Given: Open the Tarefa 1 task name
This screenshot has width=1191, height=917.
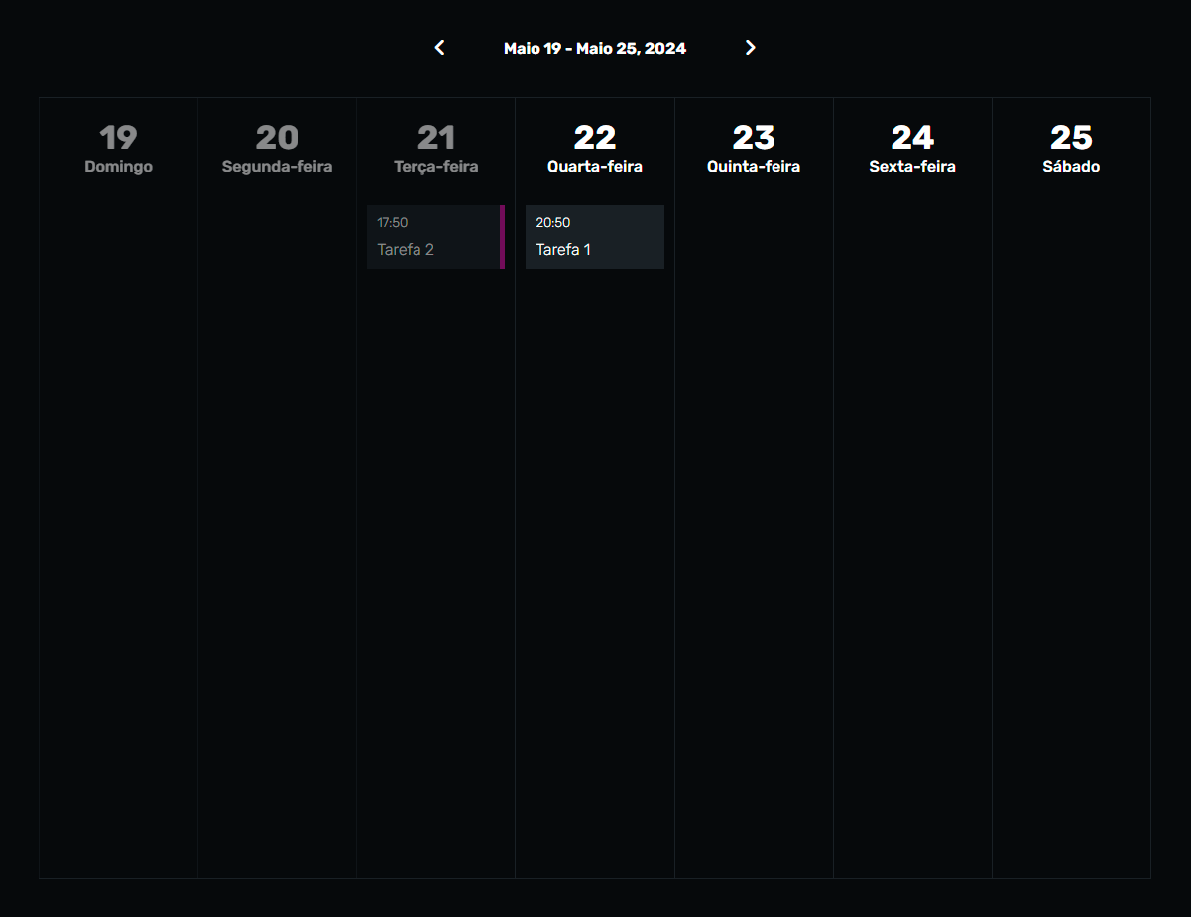Looking at the screenshot, I should click(563, 250).
